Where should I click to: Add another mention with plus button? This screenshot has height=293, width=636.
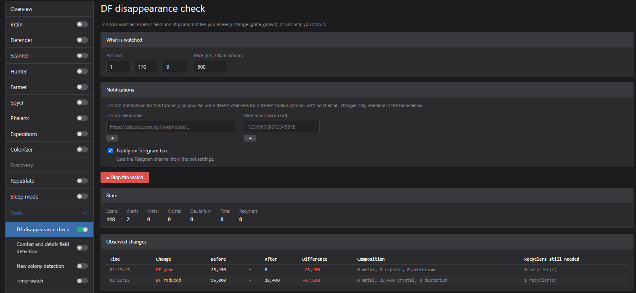click(250, 138)
